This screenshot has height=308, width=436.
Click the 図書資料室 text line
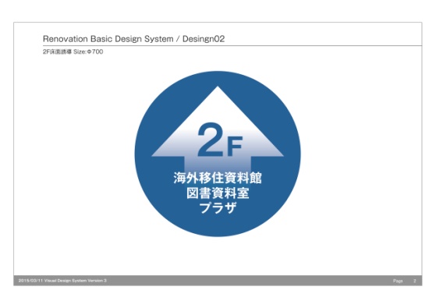pos(218,193)
